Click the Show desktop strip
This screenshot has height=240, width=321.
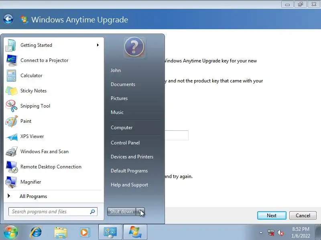[x=318, y=232]
